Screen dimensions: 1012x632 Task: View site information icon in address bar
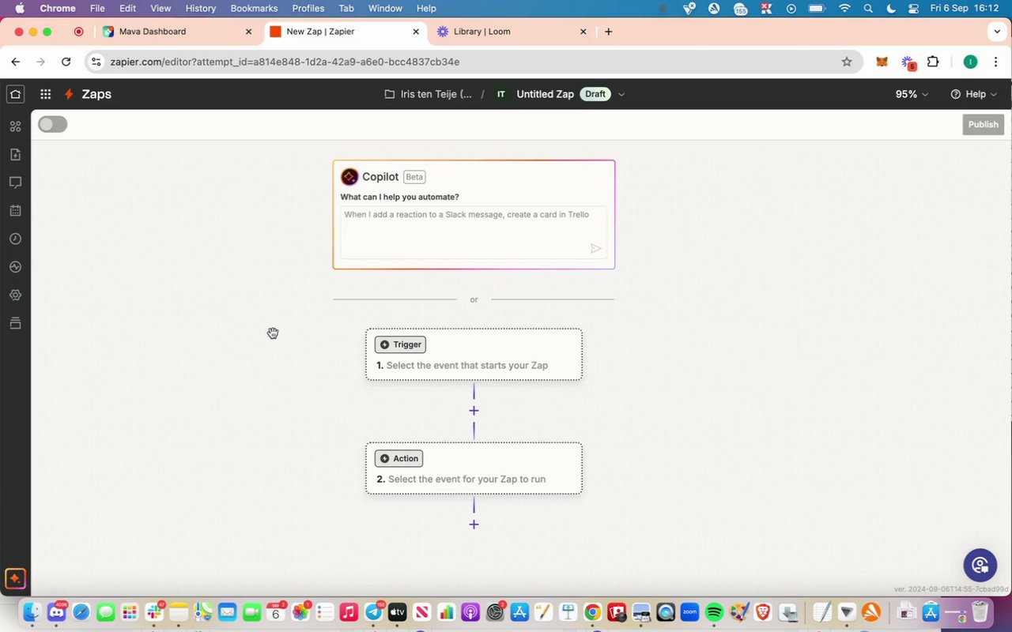96,62
